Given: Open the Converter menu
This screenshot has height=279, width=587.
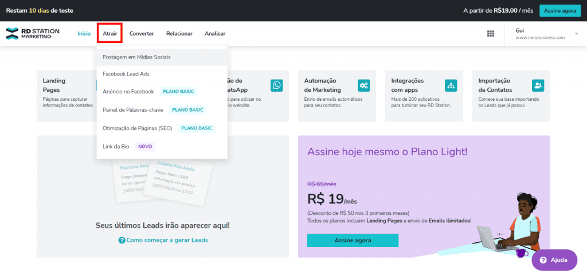Looking at the screenshot, I should tap(142, 34).
